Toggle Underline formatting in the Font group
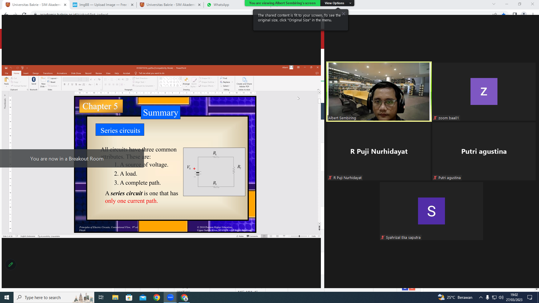 72,84
